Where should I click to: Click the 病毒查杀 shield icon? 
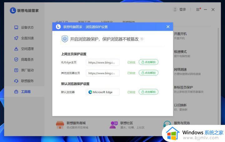(x=16, y=59)
